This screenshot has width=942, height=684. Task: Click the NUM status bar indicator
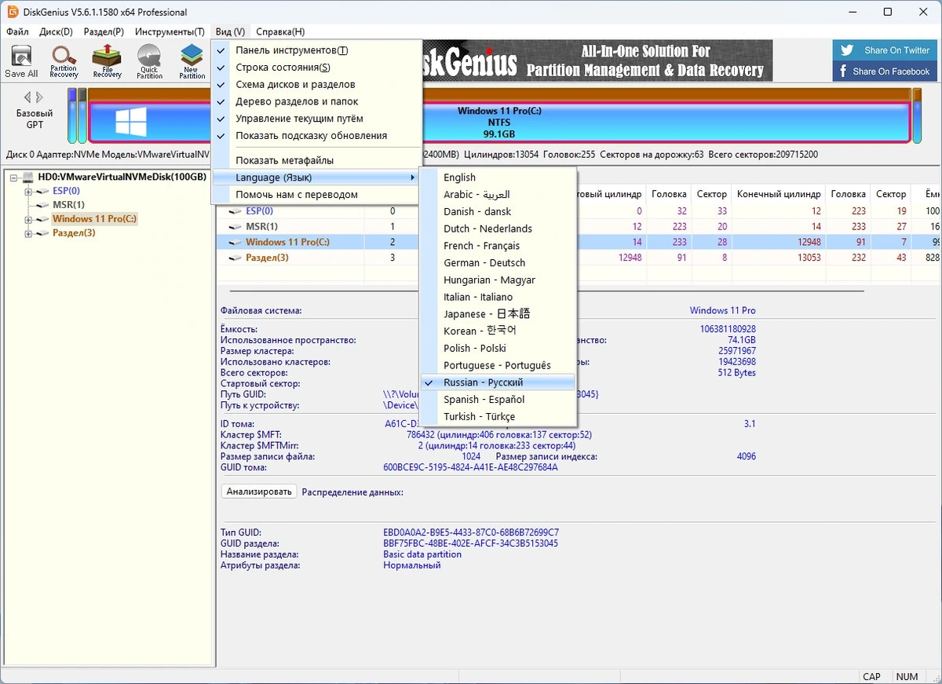coord(907,677)
